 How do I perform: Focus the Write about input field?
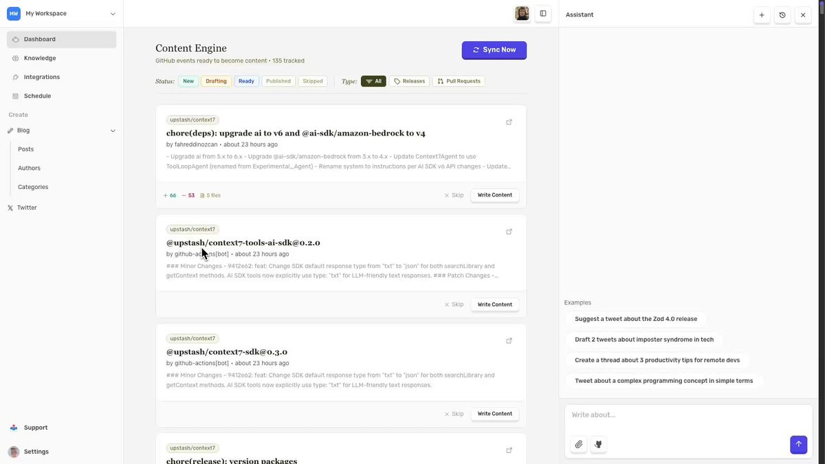688,415
